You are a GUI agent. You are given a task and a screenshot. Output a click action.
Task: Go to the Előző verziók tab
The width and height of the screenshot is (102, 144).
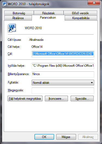(80, 13)
